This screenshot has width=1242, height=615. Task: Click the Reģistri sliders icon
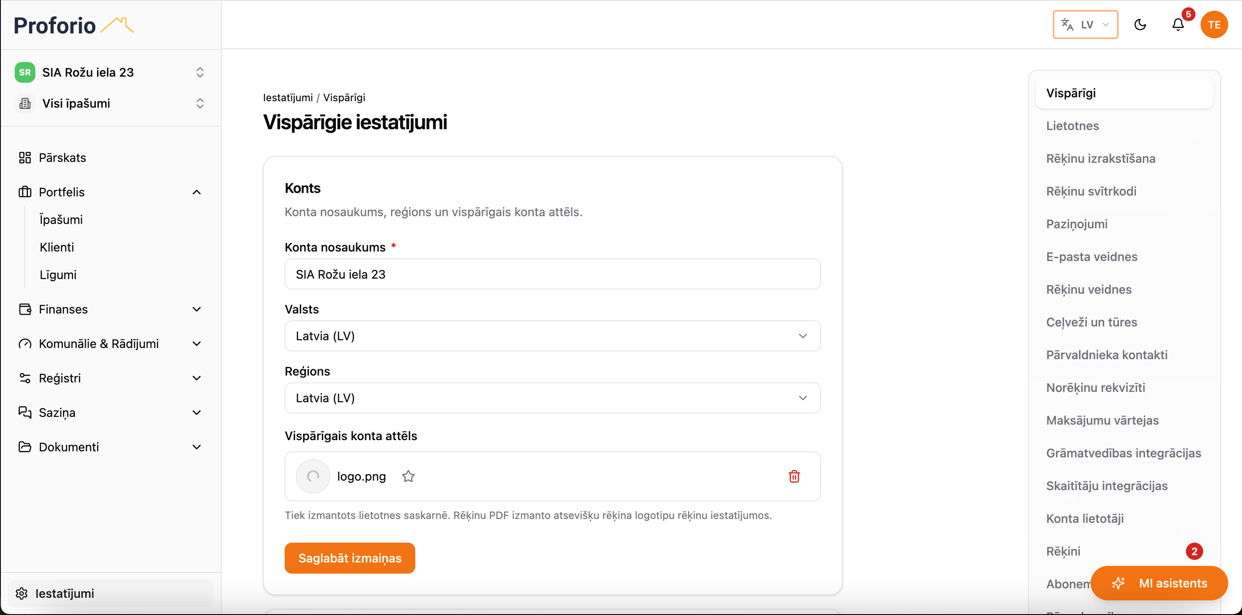click(25, 378)
